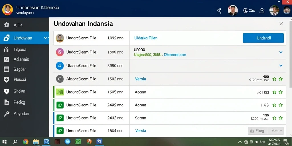Click the pink icon of the 1599 row
Screen dimensions: 292x146
(x=60, y=52)
